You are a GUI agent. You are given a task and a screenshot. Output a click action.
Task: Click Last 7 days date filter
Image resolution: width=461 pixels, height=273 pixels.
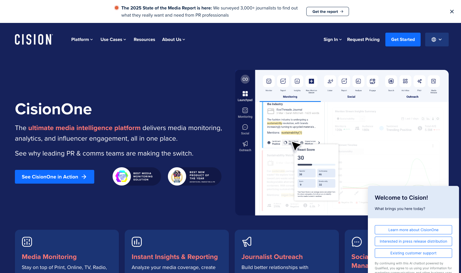[410, 119]
